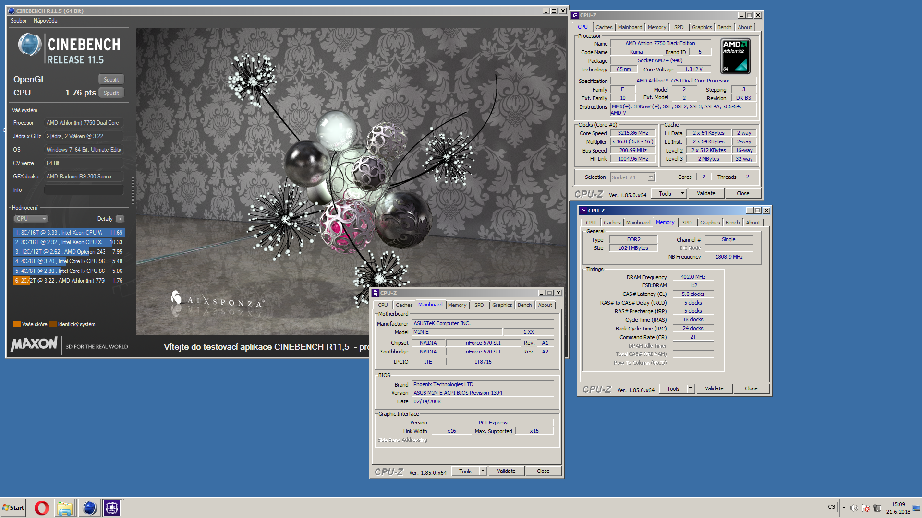The width and height of the screenshot is (922, 518).
Task: Show hidden tray icons arrow
Action: (x=844, y=507)
